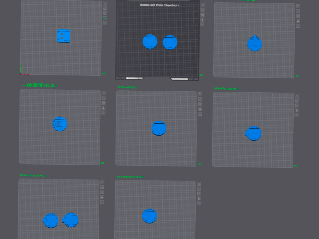Open plate 06 settings gear icon
The height and width of the screenshot is (239, 319).
point(297,115)
